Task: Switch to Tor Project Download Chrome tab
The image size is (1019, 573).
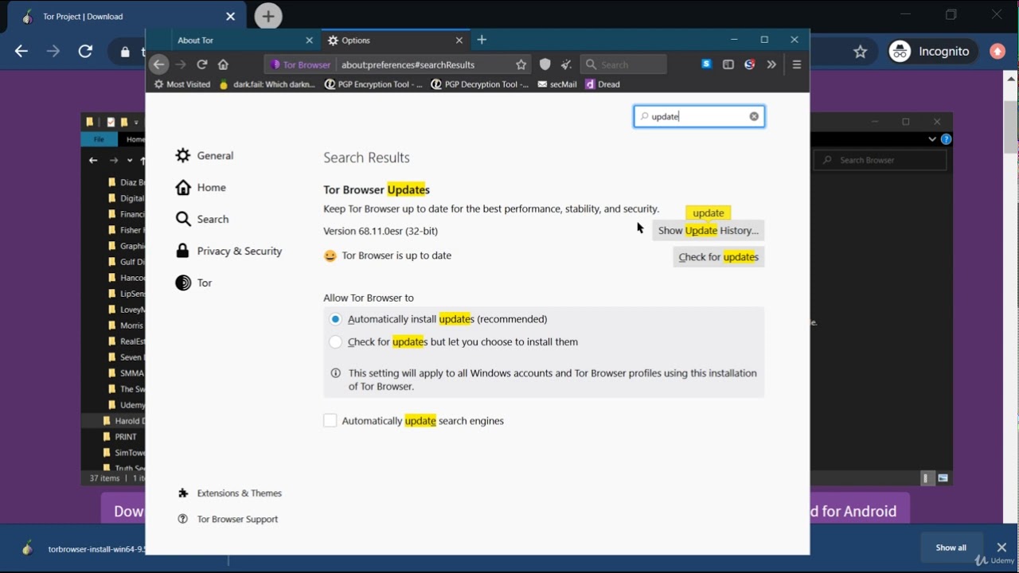Action: (x=127, y=17)
